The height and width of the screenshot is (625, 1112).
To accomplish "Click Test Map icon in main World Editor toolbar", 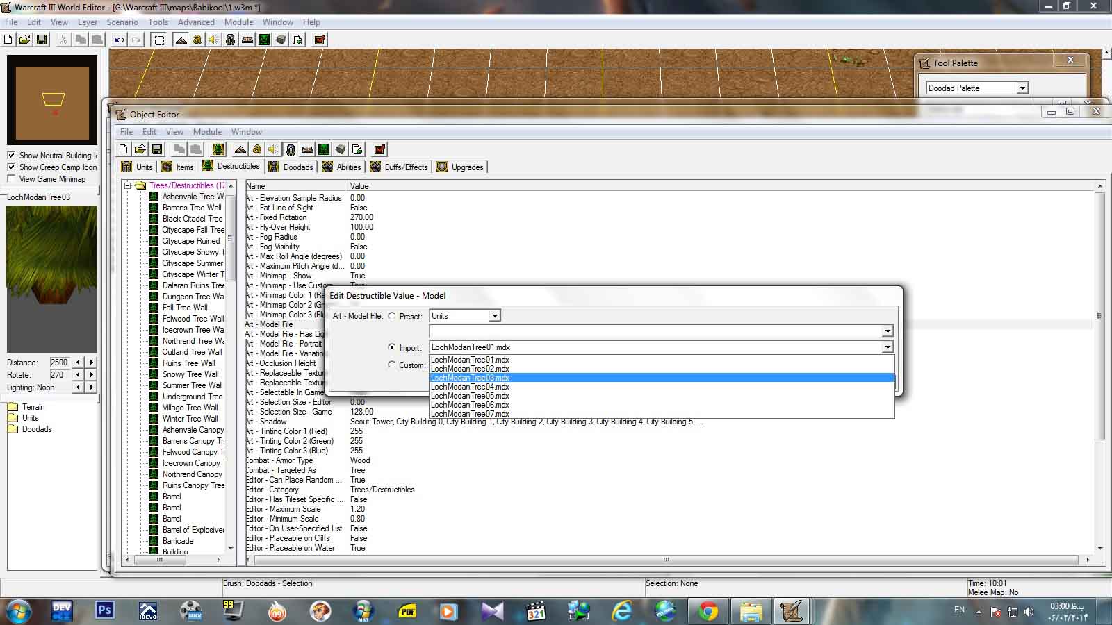I will (320, 40).
